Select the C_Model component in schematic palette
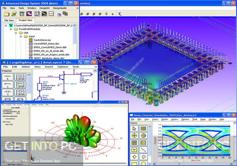Viewport: 237px width, 166px height. [20, 92]
